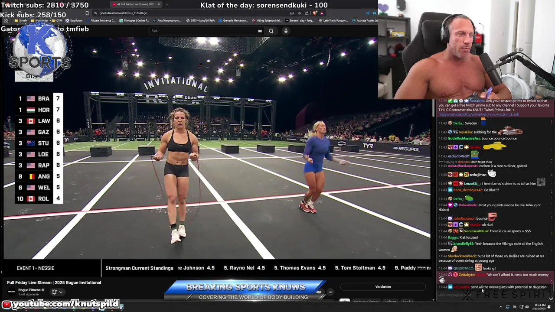The image size is (555, 312).
Task: Expand the notification bell dropdown for Rogue Fitness
Action: [x=57, y=292]
